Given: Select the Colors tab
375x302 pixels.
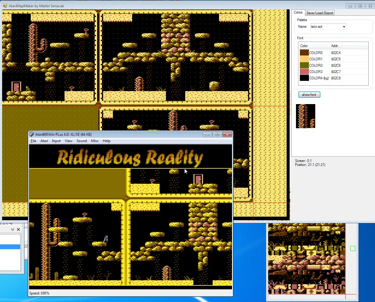Looking at the screenshot, I should [298, 12].
